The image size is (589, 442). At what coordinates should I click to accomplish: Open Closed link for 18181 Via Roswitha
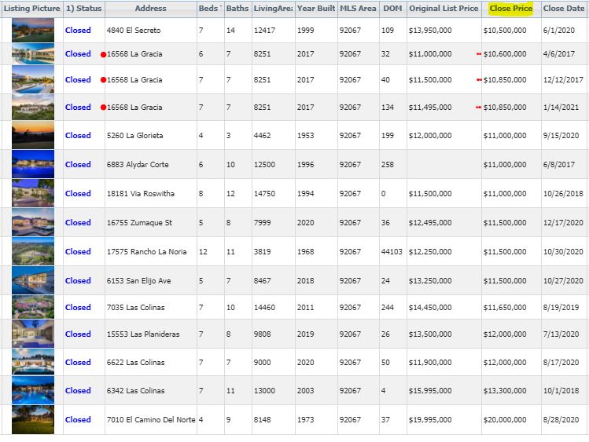[78, 193]
